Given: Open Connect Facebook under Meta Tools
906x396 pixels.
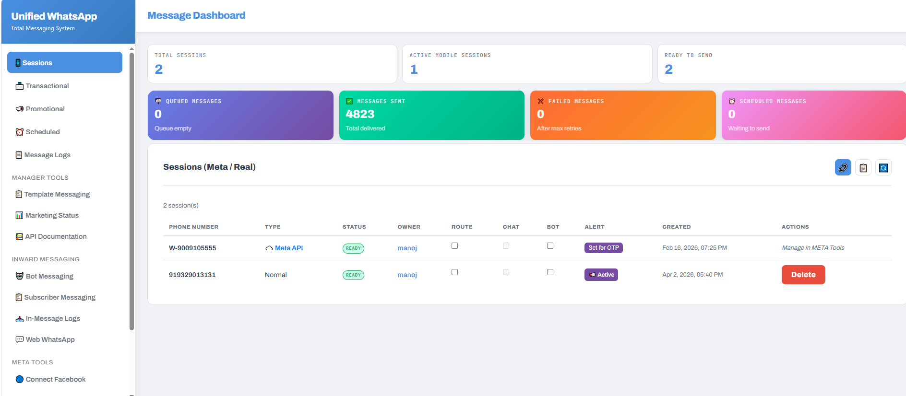Looking at the screenshot, I should (65, 379).
